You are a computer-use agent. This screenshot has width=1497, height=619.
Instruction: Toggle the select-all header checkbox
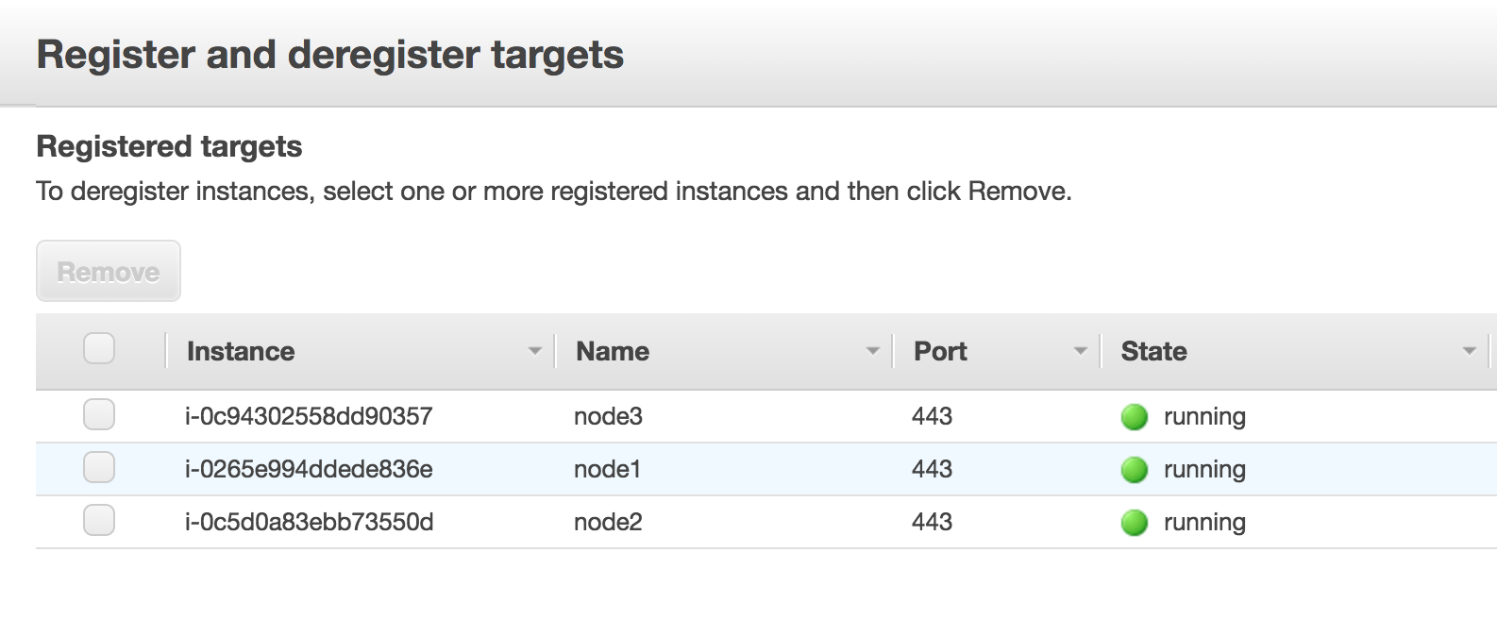[99, 348]
